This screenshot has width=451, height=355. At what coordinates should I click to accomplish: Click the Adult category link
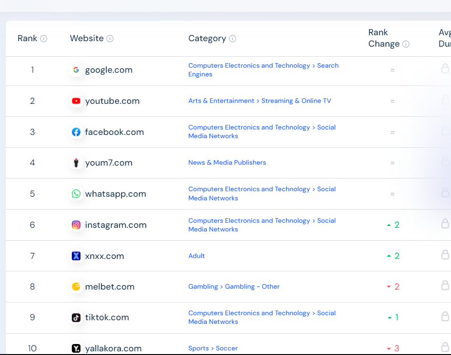[x=196, y=256]
